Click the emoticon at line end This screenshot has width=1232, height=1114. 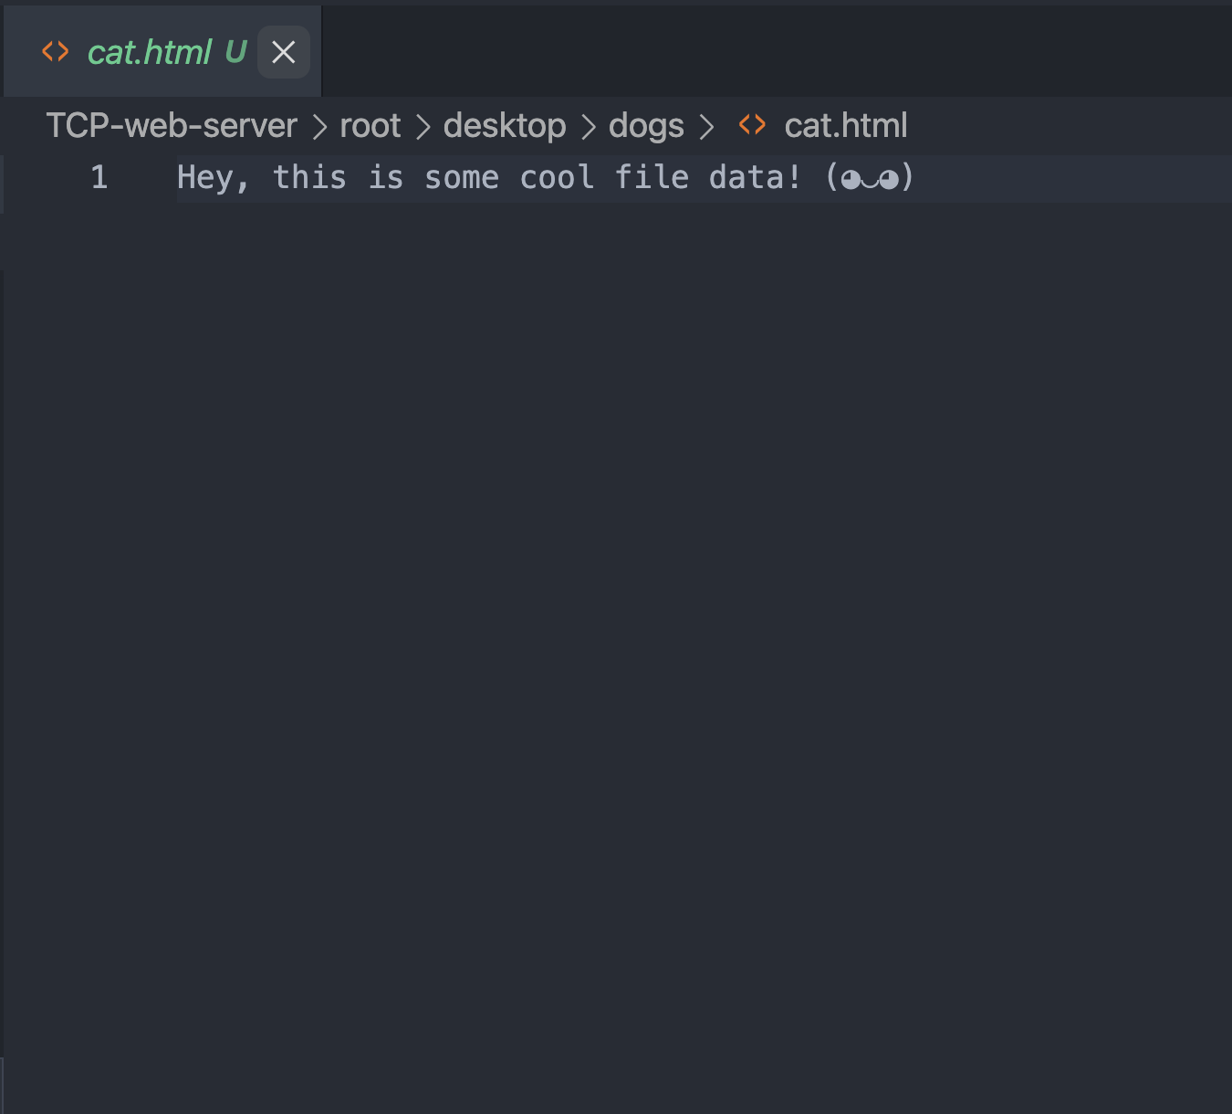click(870, 177)
